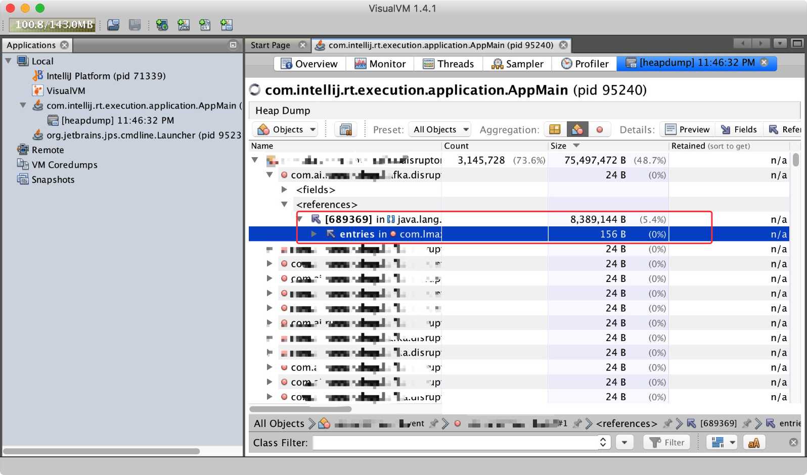Image resolution: width=807 pixels, height=475 pixels.
Task: Open the All Objects preset dropdown
Action: click(x=441, y=130)
